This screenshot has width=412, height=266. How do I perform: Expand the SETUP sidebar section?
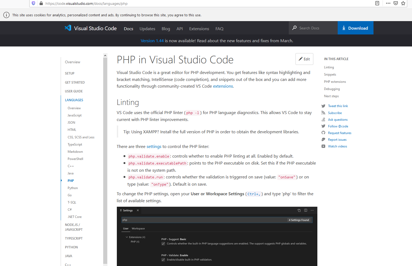click(70, 73)
